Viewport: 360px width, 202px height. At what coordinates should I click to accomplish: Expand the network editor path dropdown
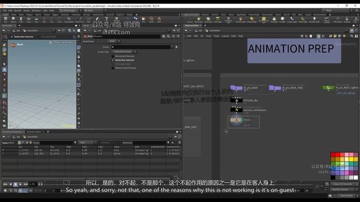[x=347, y=30]
